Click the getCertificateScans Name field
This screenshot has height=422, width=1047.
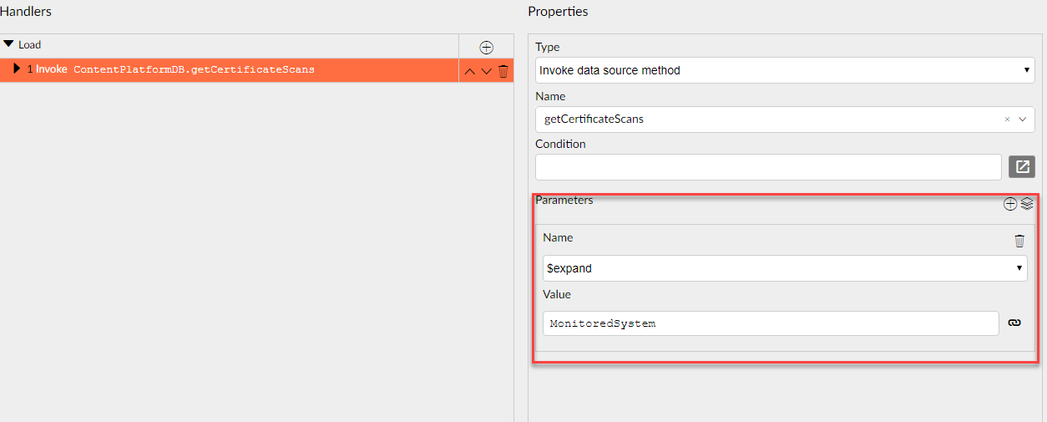tap(768, 119)
